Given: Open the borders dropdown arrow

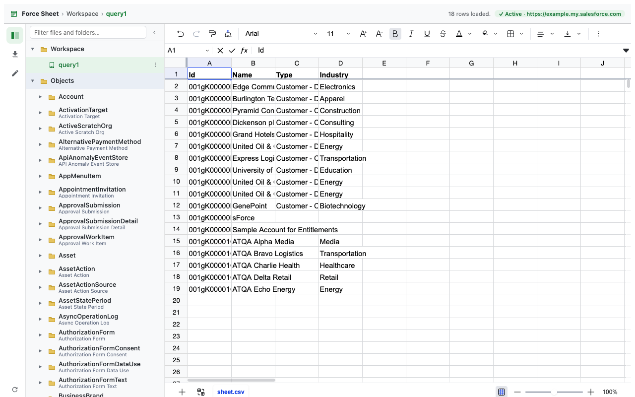Looking at the screenshot, I should 521,34.
